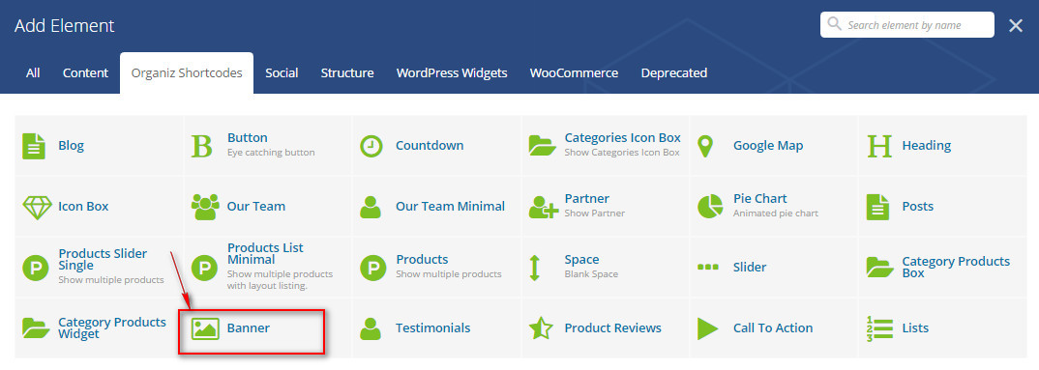Image resolution: width=1039 pixels, height=370 pixels.
Task: Select the Heading H icon
Action: coord(879,146)
